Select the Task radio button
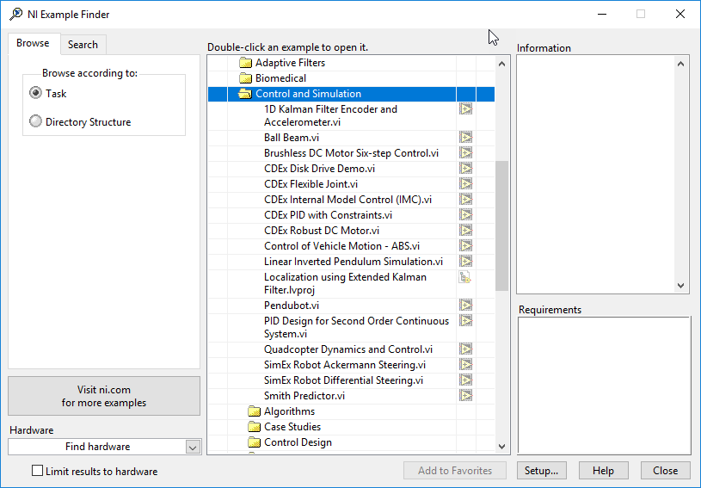Screen dimensions: 701x488 [35, 93]
